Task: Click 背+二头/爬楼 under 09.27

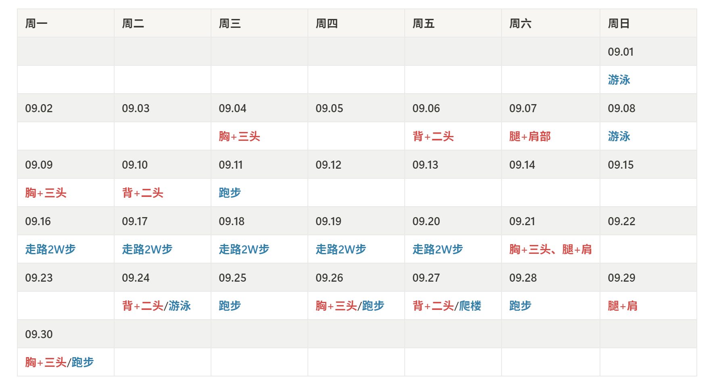Action: tap(447, 306)
